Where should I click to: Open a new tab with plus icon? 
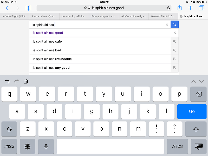click(190, 8)
